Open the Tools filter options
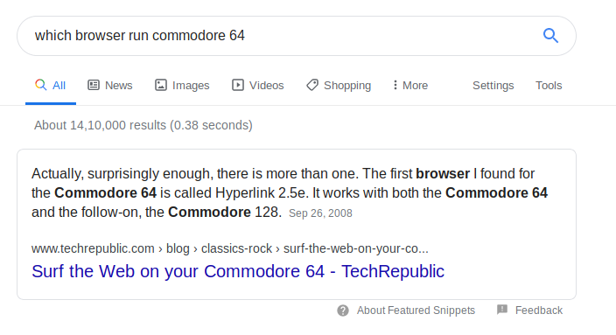The height and width of the screenshot is (335, 616). [x=549, y=85]
